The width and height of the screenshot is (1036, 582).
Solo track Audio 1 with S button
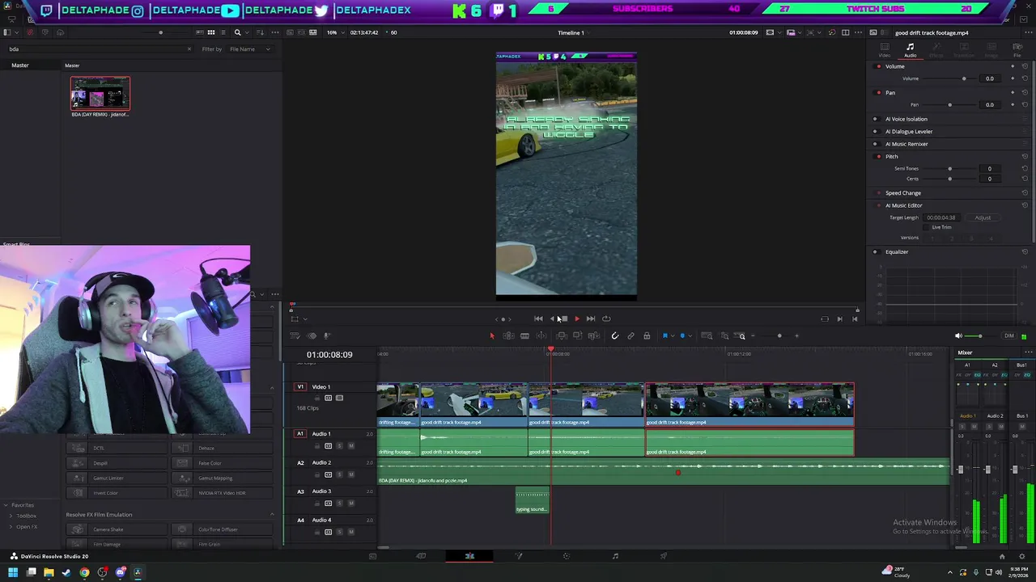click(339, 446)
